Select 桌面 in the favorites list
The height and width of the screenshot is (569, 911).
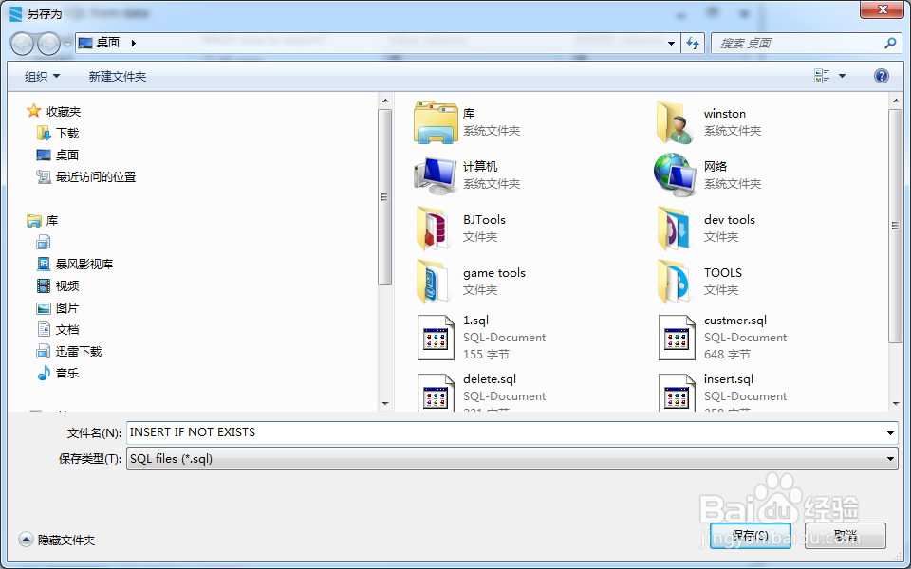(58, 155)
